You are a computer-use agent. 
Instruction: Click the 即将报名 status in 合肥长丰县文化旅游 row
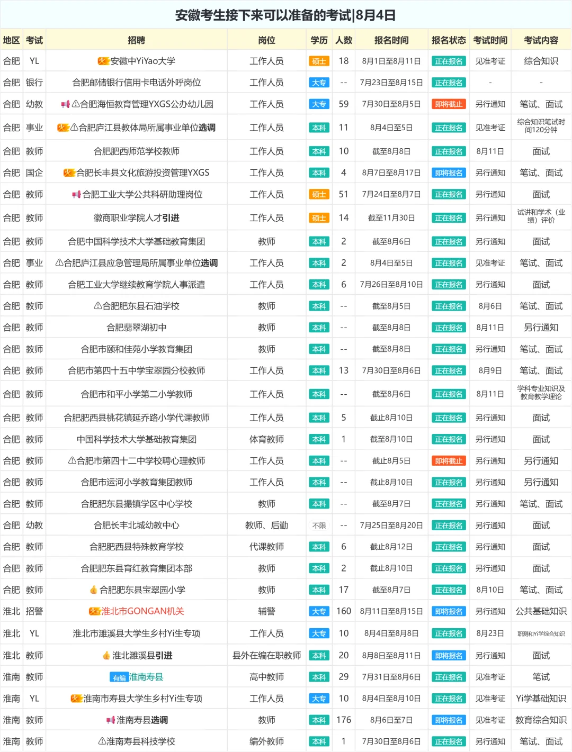(x=449, y=173)
